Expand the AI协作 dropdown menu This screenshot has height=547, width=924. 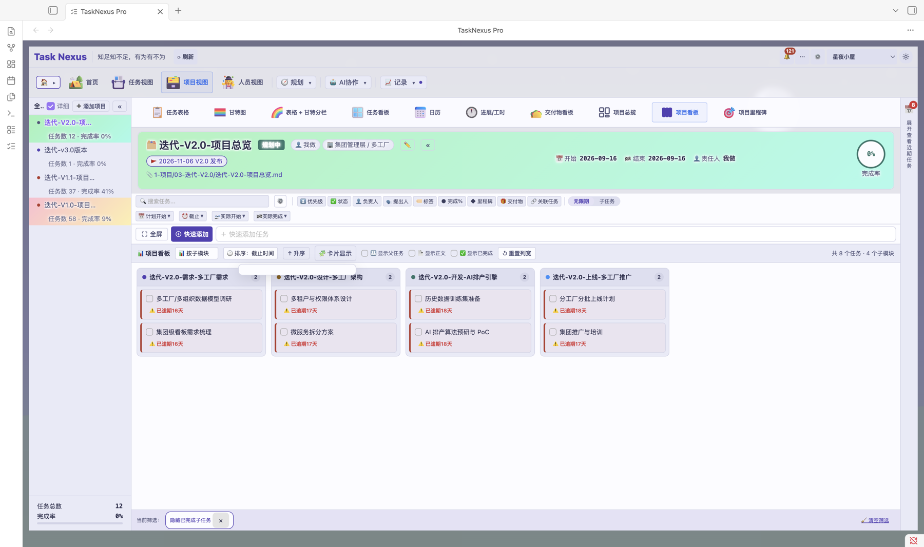348,83
